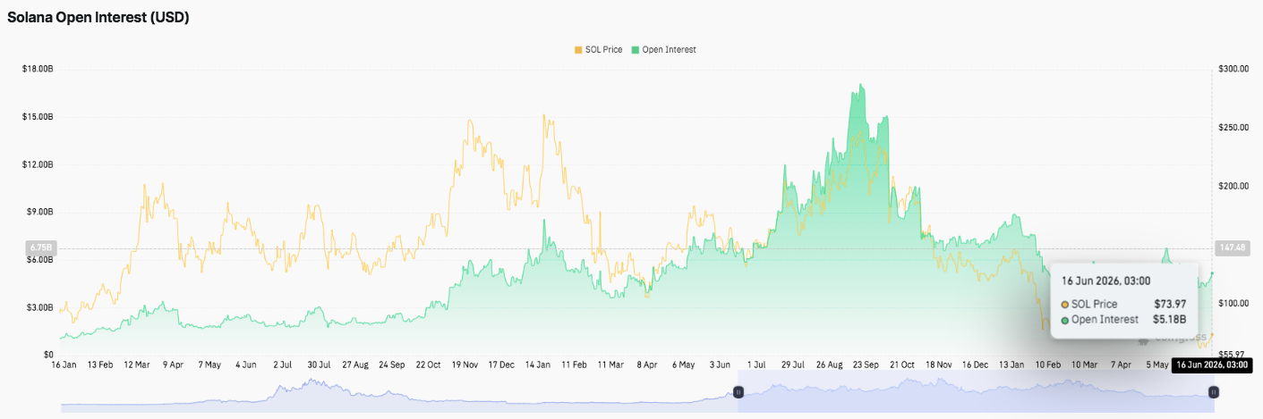1263x419 pixels.
Task: Click the 29 Jul x-axis date label
Action: (793, 365)
